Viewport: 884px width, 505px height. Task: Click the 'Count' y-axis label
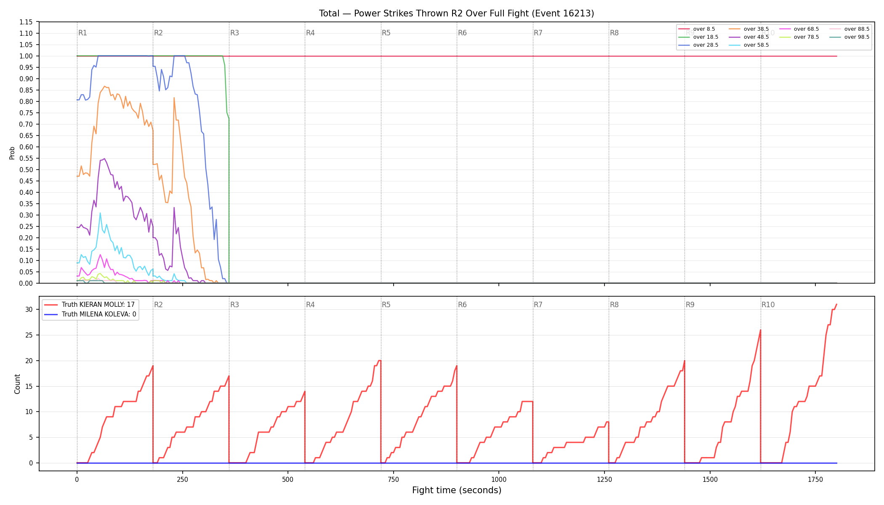click(17, 384)
